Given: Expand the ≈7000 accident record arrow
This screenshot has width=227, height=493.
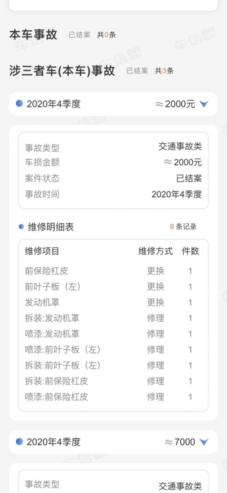Looking at the screenshot, I should tap(204, 442).
